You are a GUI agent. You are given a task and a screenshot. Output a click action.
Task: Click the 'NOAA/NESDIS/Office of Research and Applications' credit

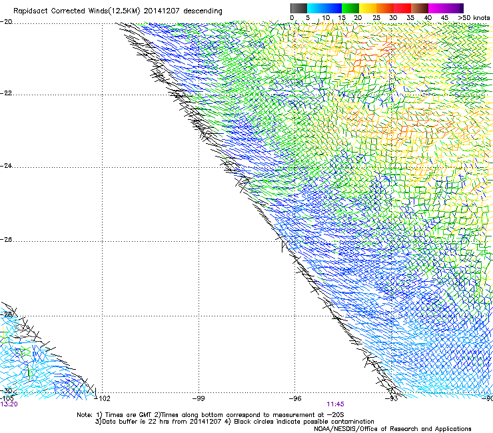pos(392,429)
